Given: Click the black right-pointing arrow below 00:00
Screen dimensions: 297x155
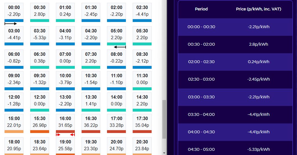Looking at the screenshot, I should [x=11, y=24].
